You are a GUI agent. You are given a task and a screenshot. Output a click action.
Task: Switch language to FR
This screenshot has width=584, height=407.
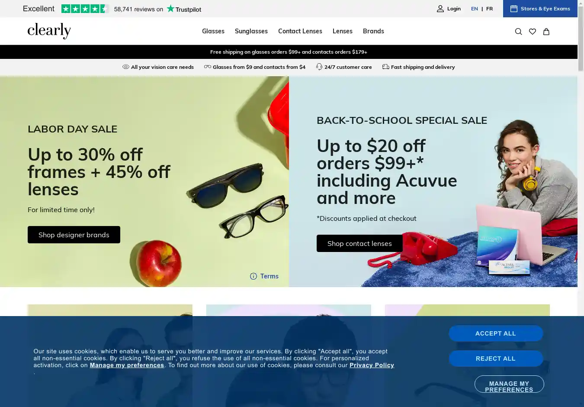point(489,9)
